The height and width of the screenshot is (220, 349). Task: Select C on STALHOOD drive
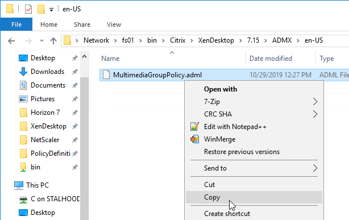click(55, 199)
